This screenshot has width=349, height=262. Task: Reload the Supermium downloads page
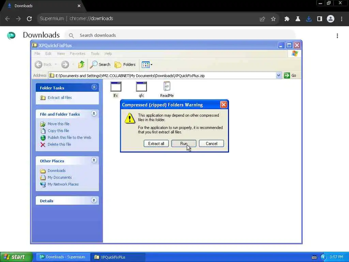point(29,19)
